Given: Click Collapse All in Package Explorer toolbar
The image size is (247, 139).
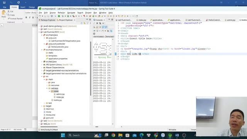Looking at the screenshot, I should coord(81,23).
